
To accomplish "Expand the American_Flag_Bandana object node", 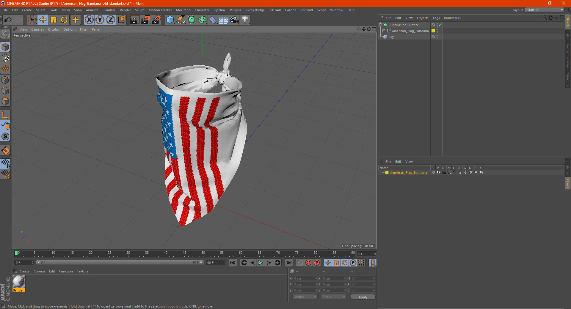I will point(384,31).
